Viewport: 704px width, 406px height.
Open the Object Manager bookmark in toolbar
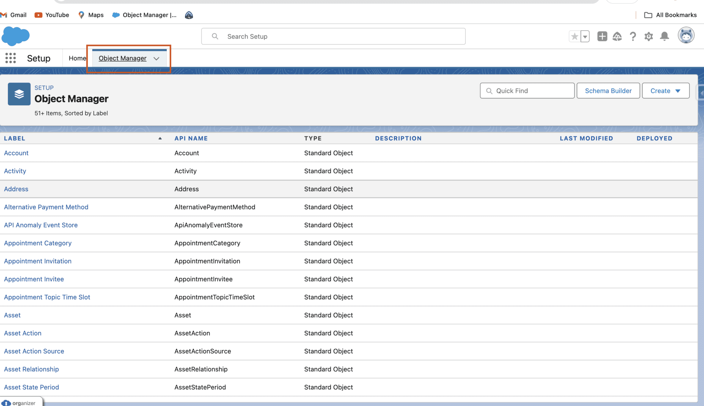144,15
